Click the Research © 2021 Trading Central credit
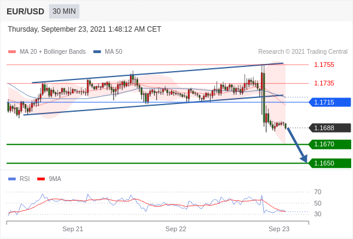 pyautogui.click(x=303, y=52)
